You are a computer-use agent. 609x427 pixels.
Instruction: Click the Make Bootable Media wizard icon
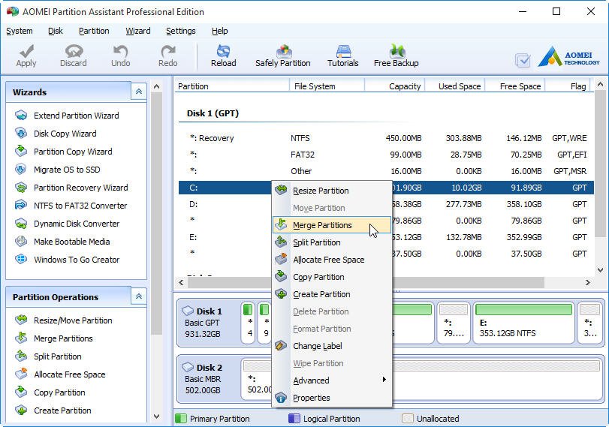21,242
